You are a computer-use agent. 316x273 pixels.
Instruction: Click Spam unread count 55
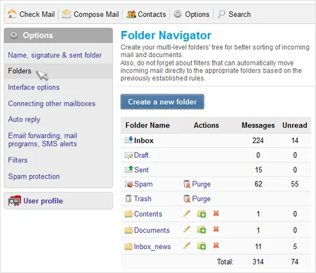295,184
